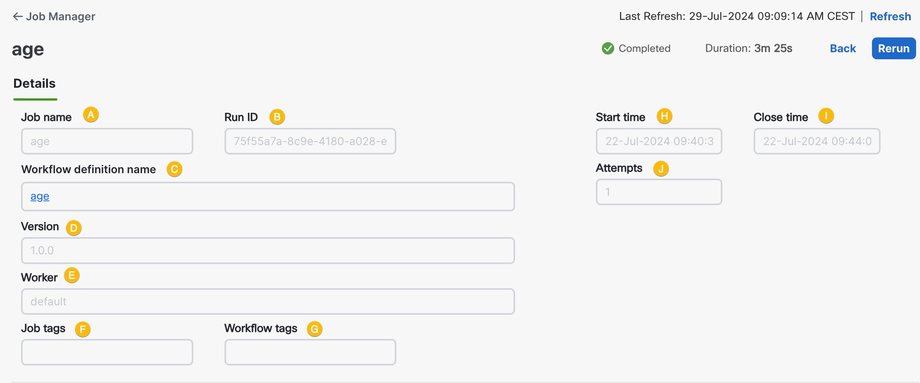Click the green Completed checkmark icon
Screen dimensions: 920x383
click(608, 48)
